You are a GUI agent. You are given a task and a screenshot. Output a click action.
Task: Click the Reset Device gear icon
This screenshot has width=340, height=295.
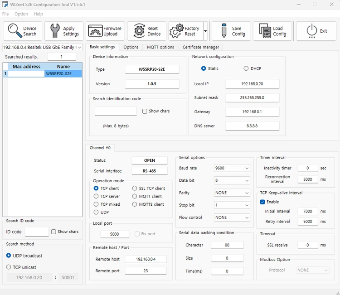pos(140,31)
